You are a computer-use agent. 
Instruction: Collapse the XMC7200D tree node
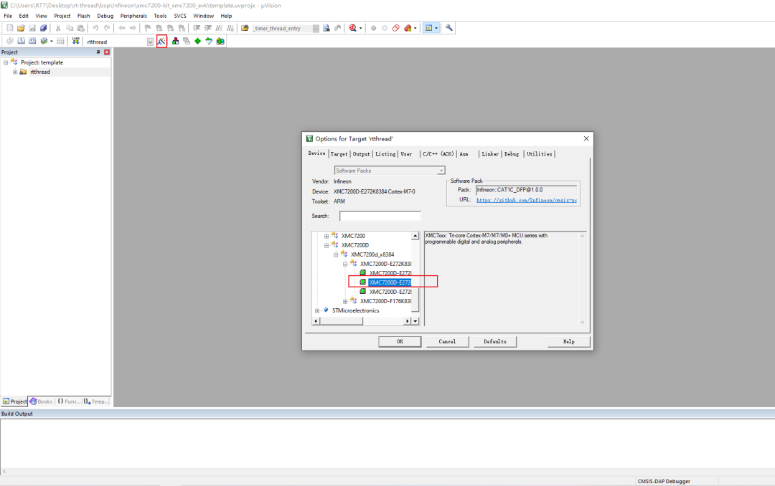click(327, 245)
